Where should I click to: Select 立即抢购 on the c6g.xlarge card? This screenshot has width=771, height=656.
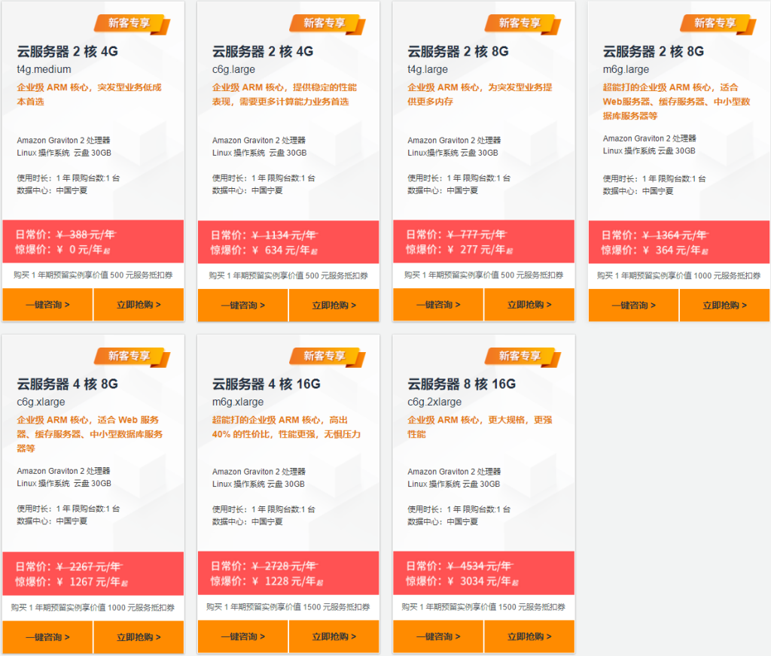[139, 636]
